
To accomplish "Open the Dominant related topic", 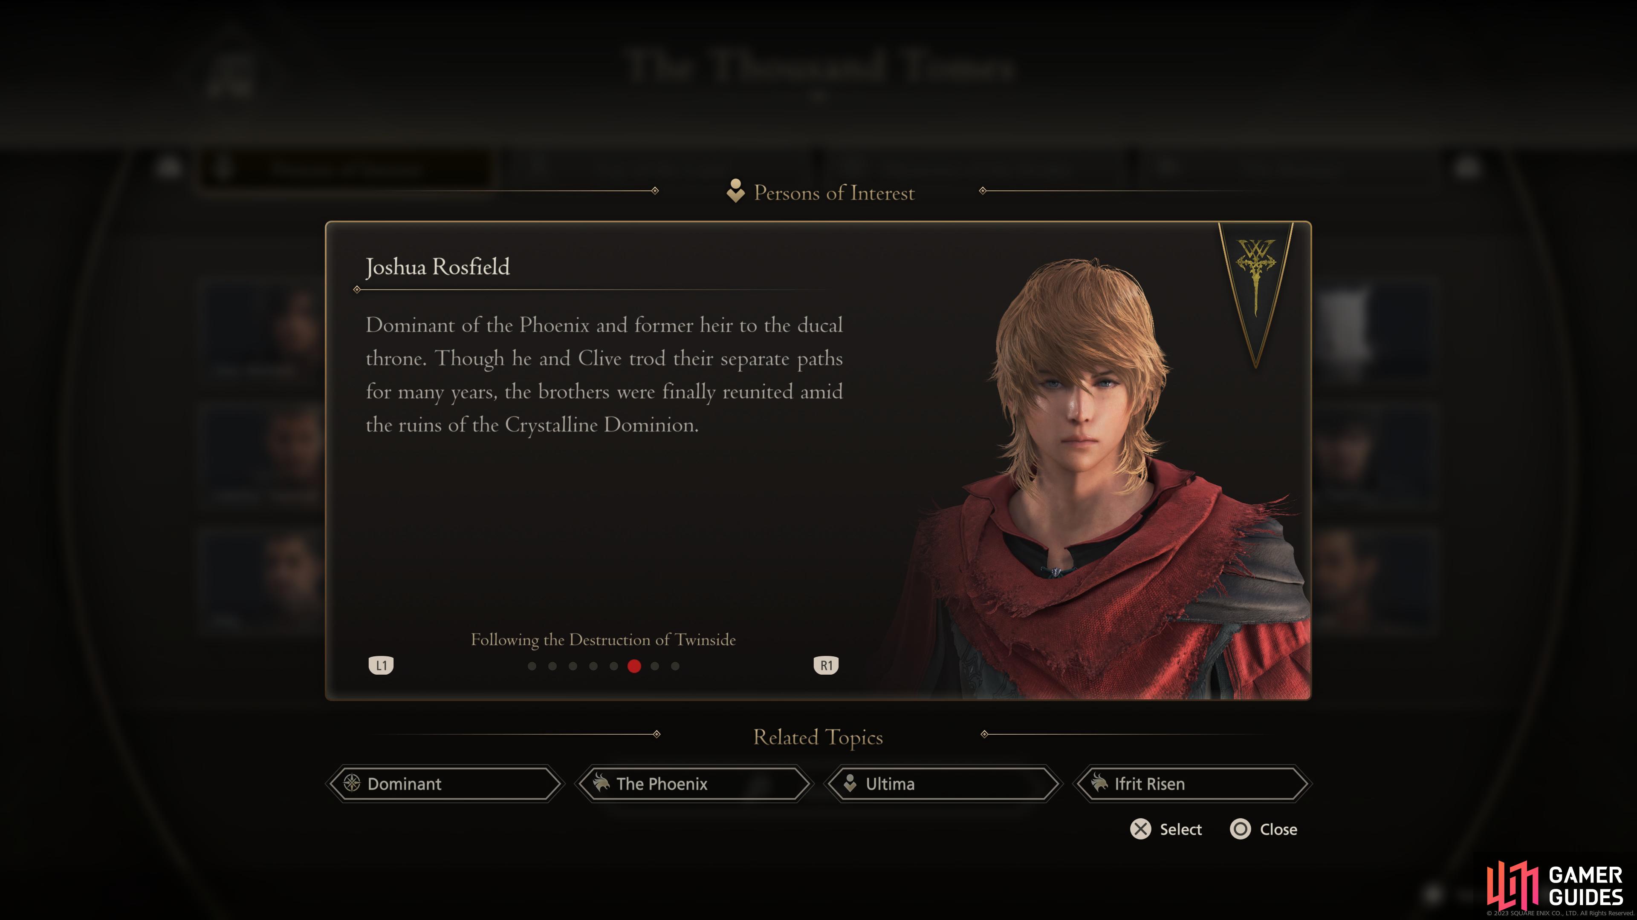I will pyautogui.click(x=445, y=784).
